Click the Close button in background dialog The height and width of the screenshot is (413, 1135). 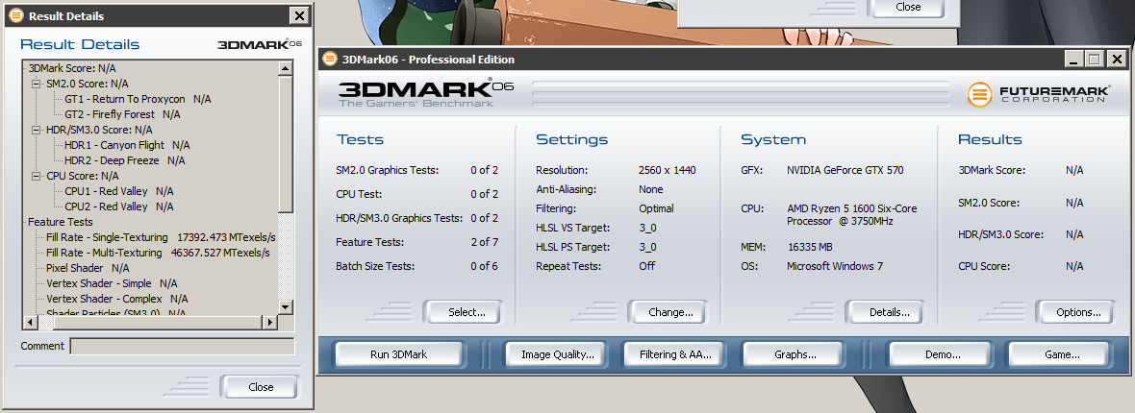[x=908, y=8]
